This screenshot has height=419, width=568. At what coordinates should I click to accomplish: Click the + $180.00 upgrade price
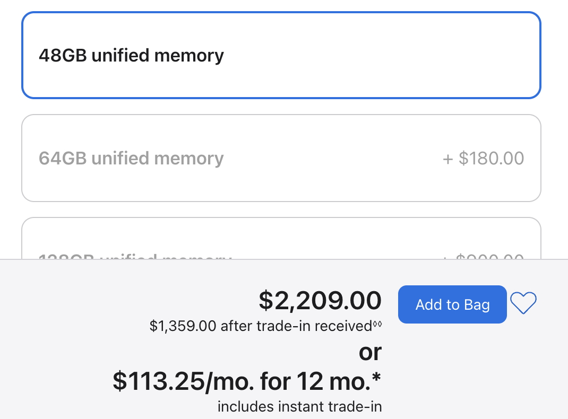pyautogui.click(x=483, y=158)
